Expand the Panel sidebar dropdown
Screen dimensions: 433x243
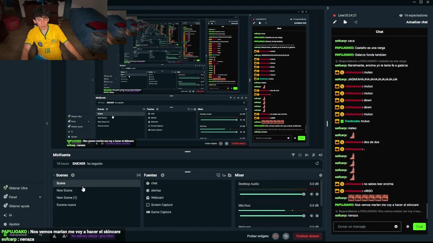tap(40, 197)
